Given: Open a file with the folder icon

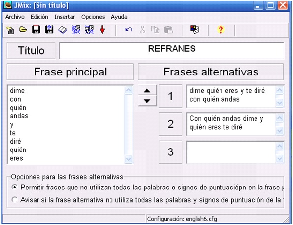Looking at the screenshot, I should click(x=23, y=29).
